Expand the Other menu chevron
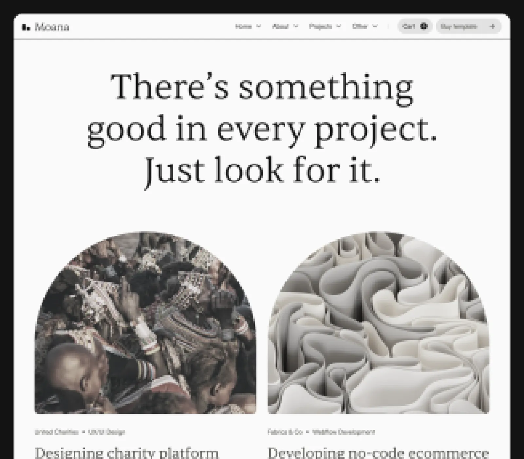The width and height of the screenshot is (524, 459). [x=375, y=27]
